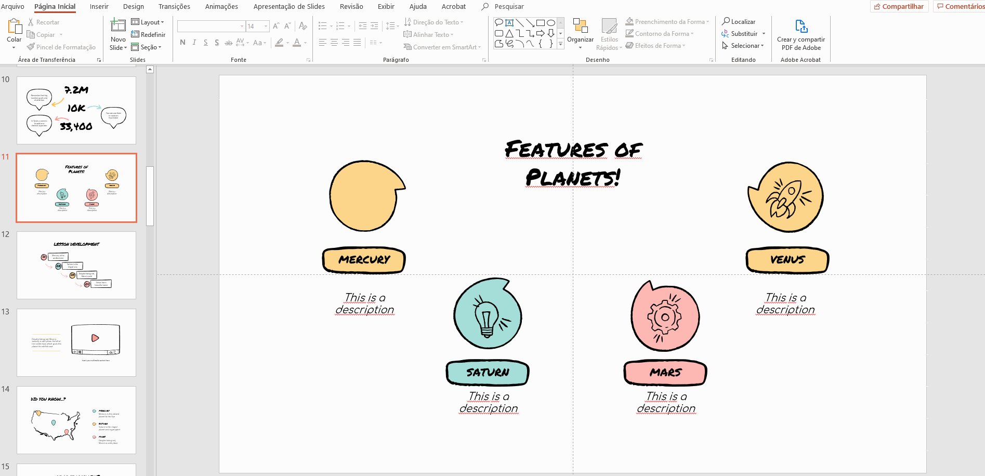The image size is (985, 476).
Task: Select the triangle shape
Action: point(509,33)
